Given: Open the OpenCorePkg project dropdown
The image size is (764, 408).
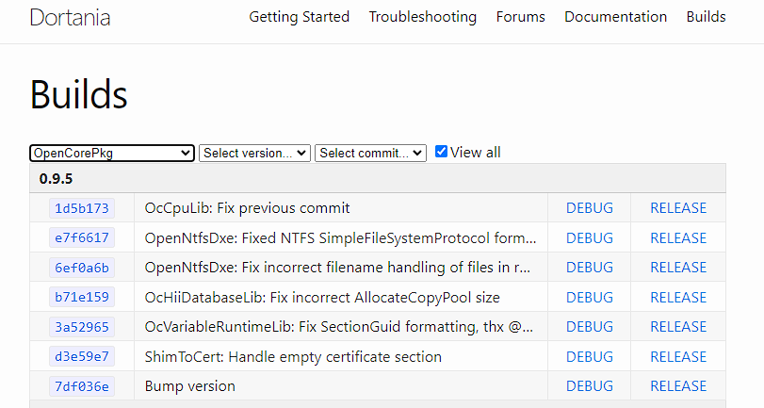Looking at the screenshot, I should pos(112,153).
